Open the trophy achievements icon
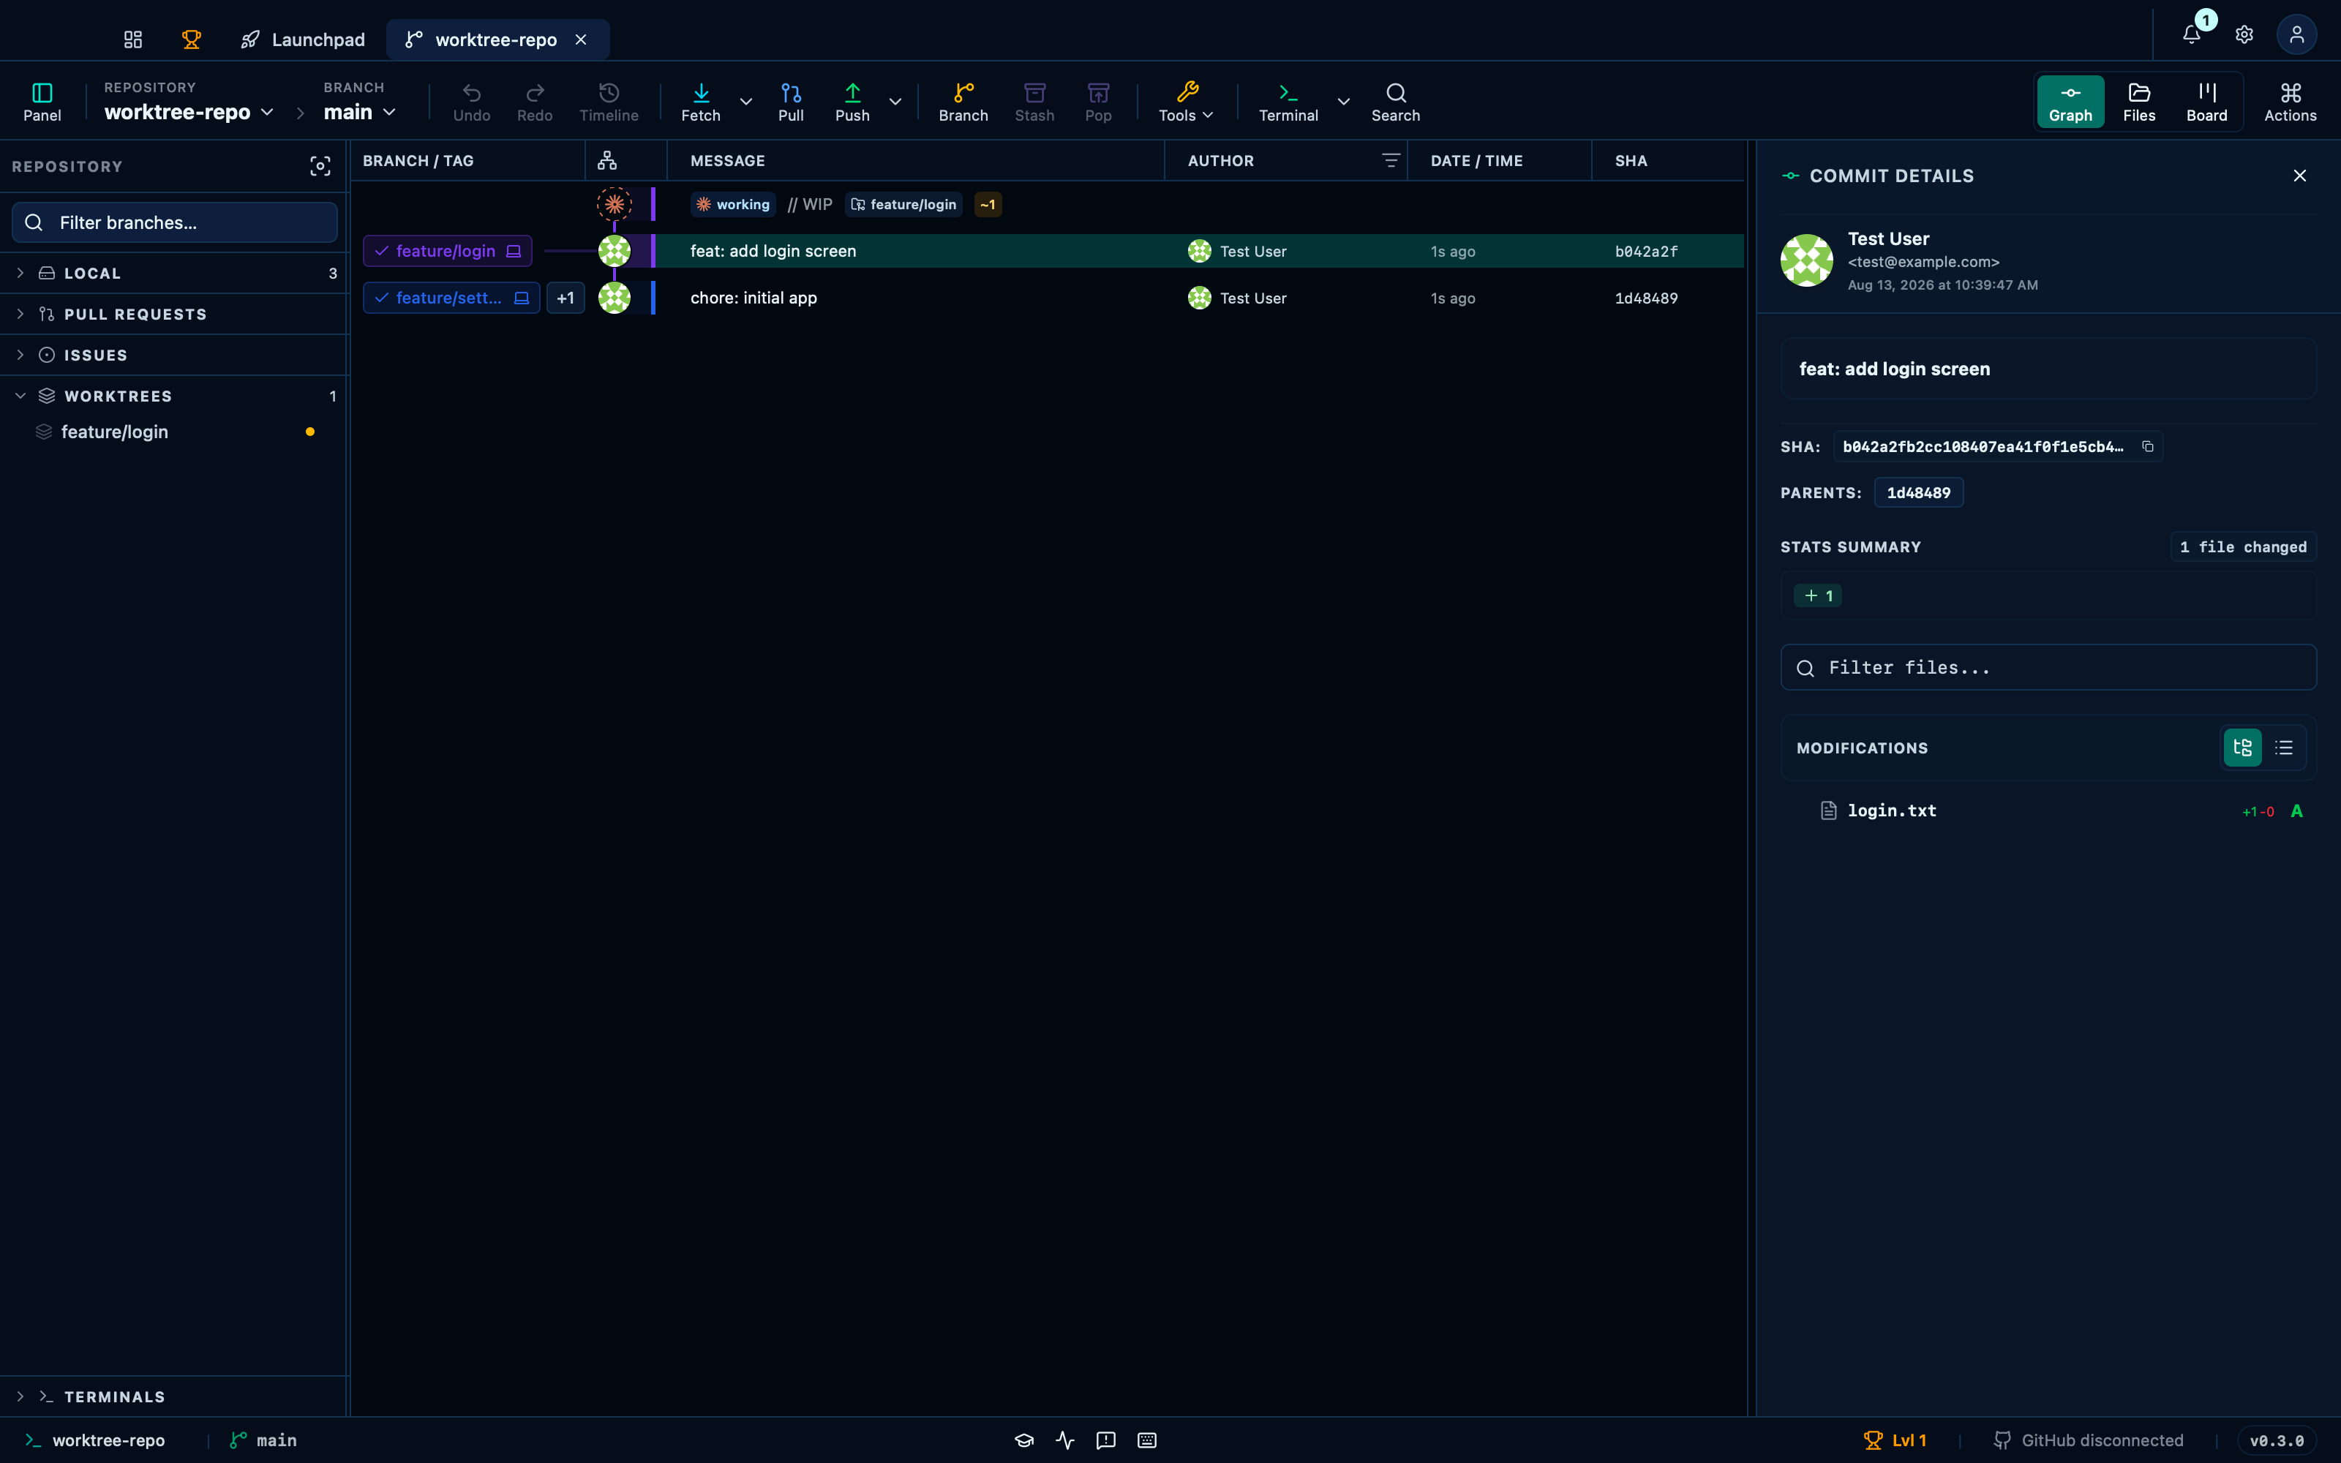Image resolution: width=2341 pixels, height=1463 pixels. [192, 40]
